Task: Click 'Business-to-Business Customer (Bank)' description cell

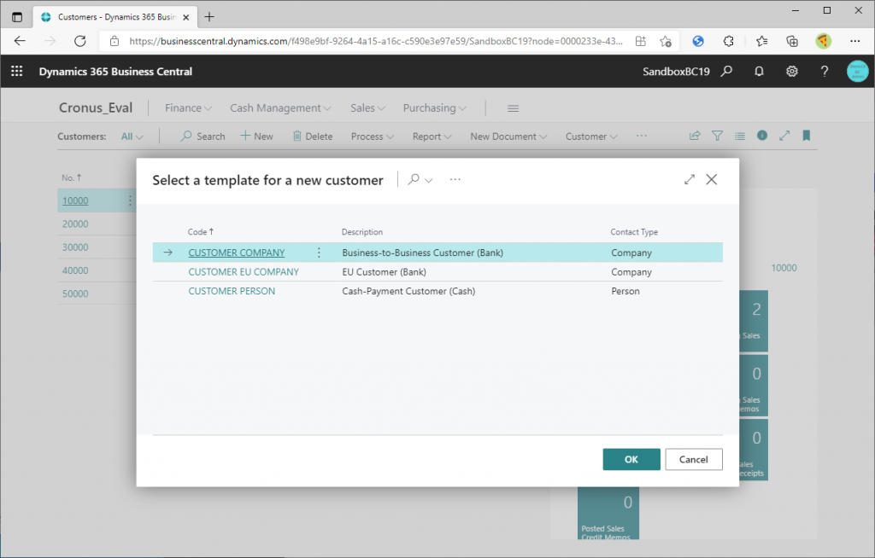Action: pyautogui.click(x=422, y=253)
